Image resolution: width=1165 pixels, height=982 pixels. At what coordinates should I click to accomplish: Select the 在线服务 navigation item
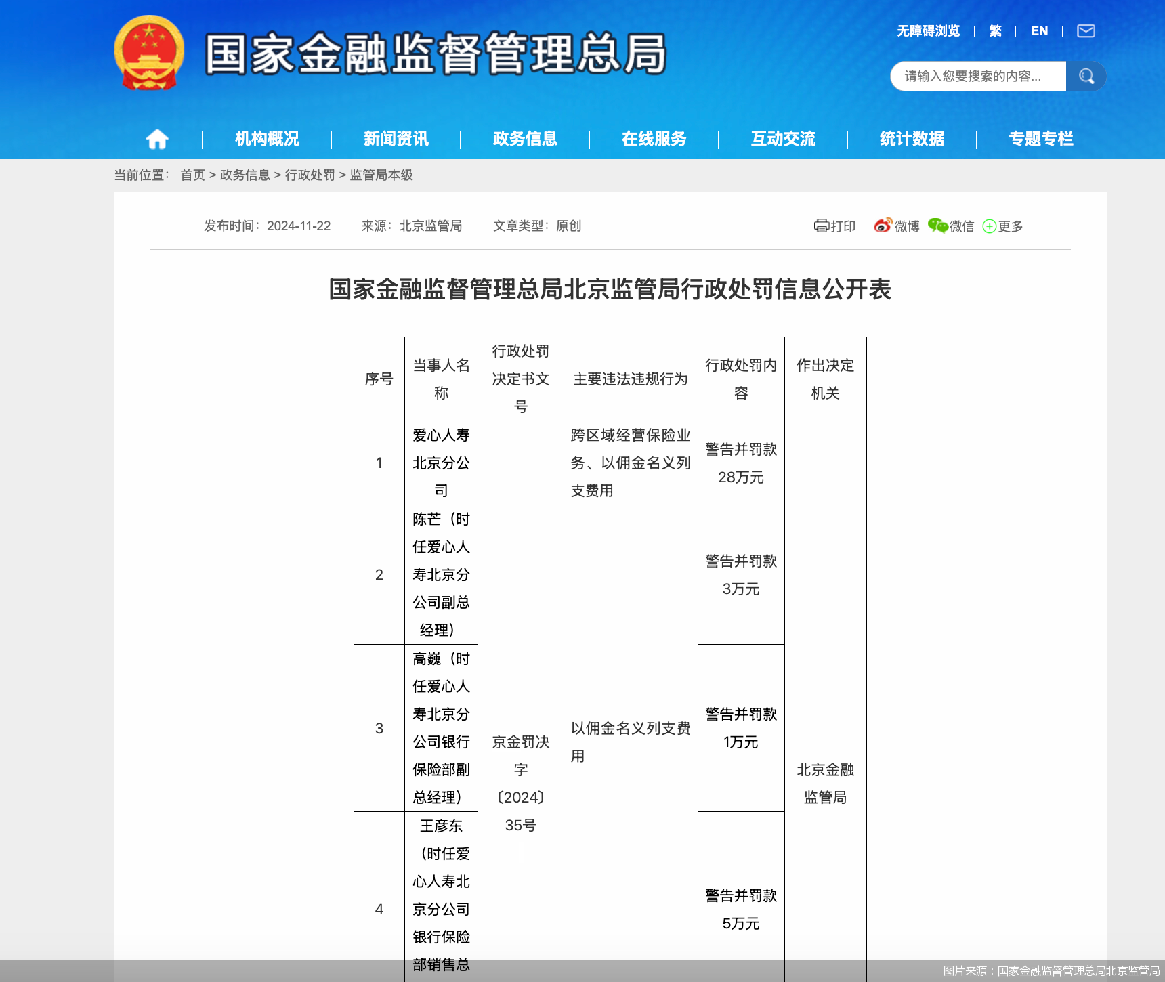pos(654,139)
